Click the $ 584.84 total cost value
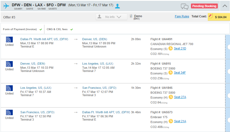Image resolution: width=230 pixels, height=132 pixels. coord(221,17)
